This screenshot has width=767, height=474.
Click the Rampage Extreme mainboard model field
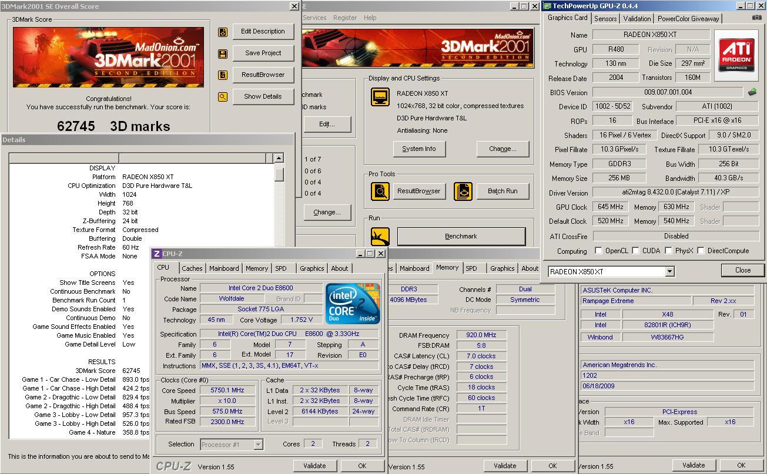pos(635,301)
